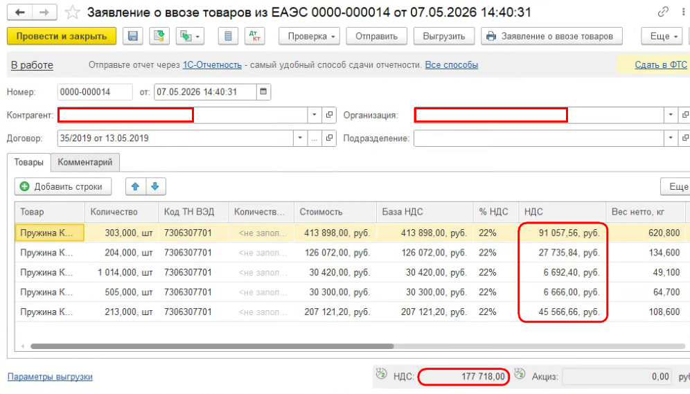Image resolution: width=690 pixels, height=394 pixels.
Task: Copy link using the chain icon
Action: (663, 12)
